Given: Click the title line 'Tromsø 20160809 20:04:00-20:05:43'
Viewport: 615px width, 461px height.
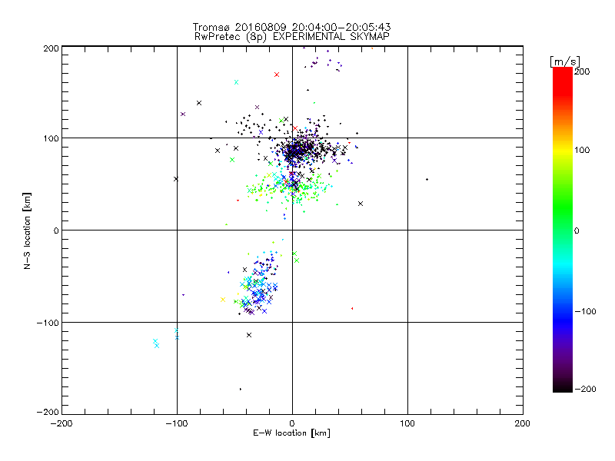Looking at the screenshot, I should pyautogui.click(x=291, y=27).
